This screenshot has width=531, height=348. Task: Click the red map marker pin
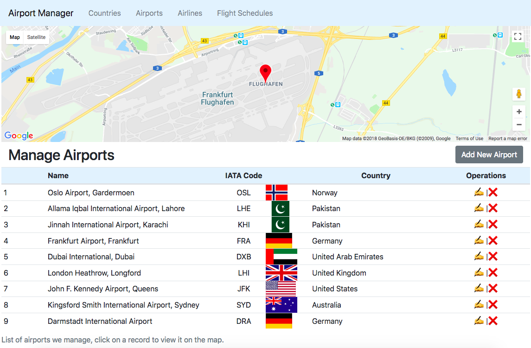265,73
